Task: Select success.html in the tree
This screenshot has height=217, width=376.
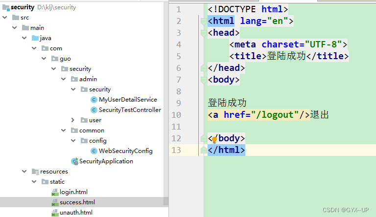Action: pos(77,202)
